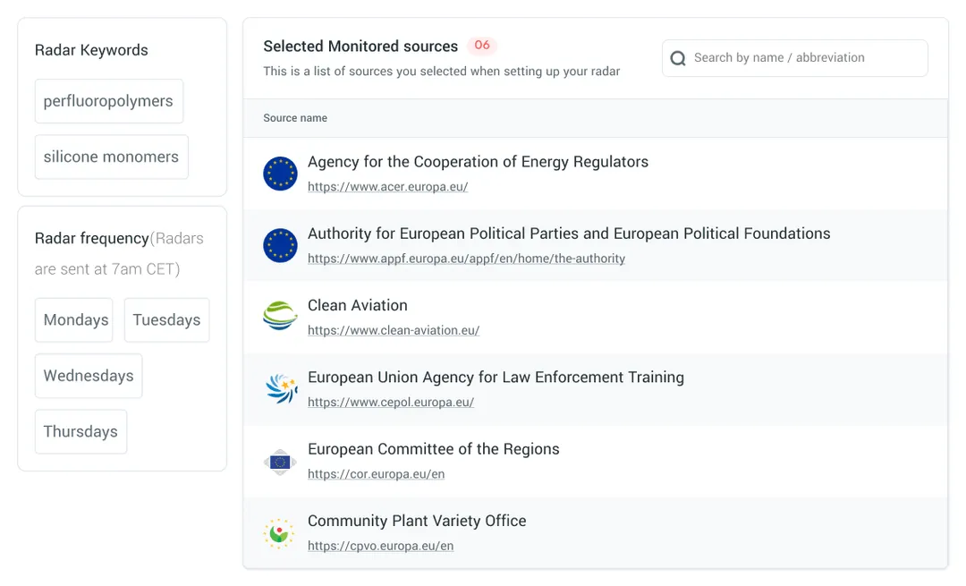Click the Clean Aviation source name

click(357, 306)
